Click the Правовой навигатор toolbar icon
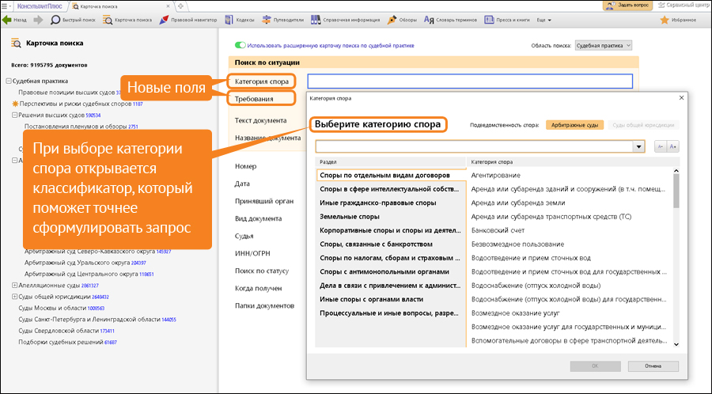This screenshot has width=712, height=394. click(x=190, y=20)
